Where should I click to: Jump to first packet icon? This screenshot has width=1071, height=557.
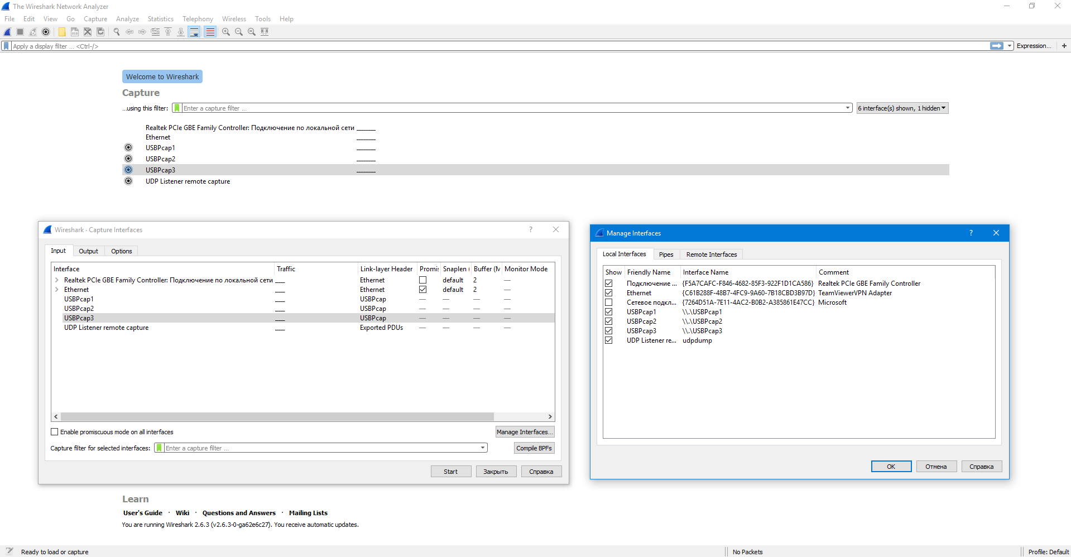pyautogui.click(x=168, y=32)
